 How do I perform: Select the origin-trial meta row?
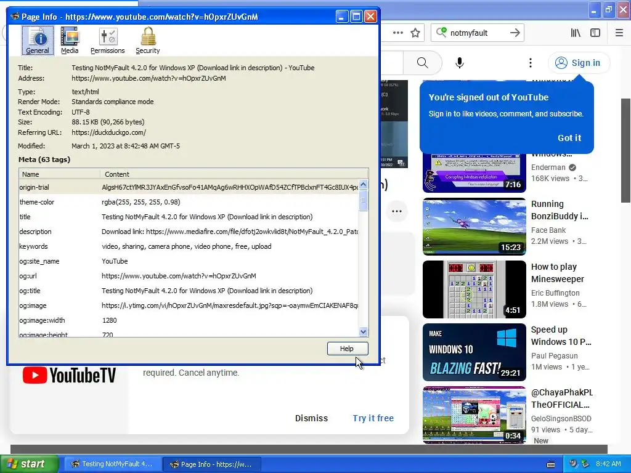coord(189,187)
